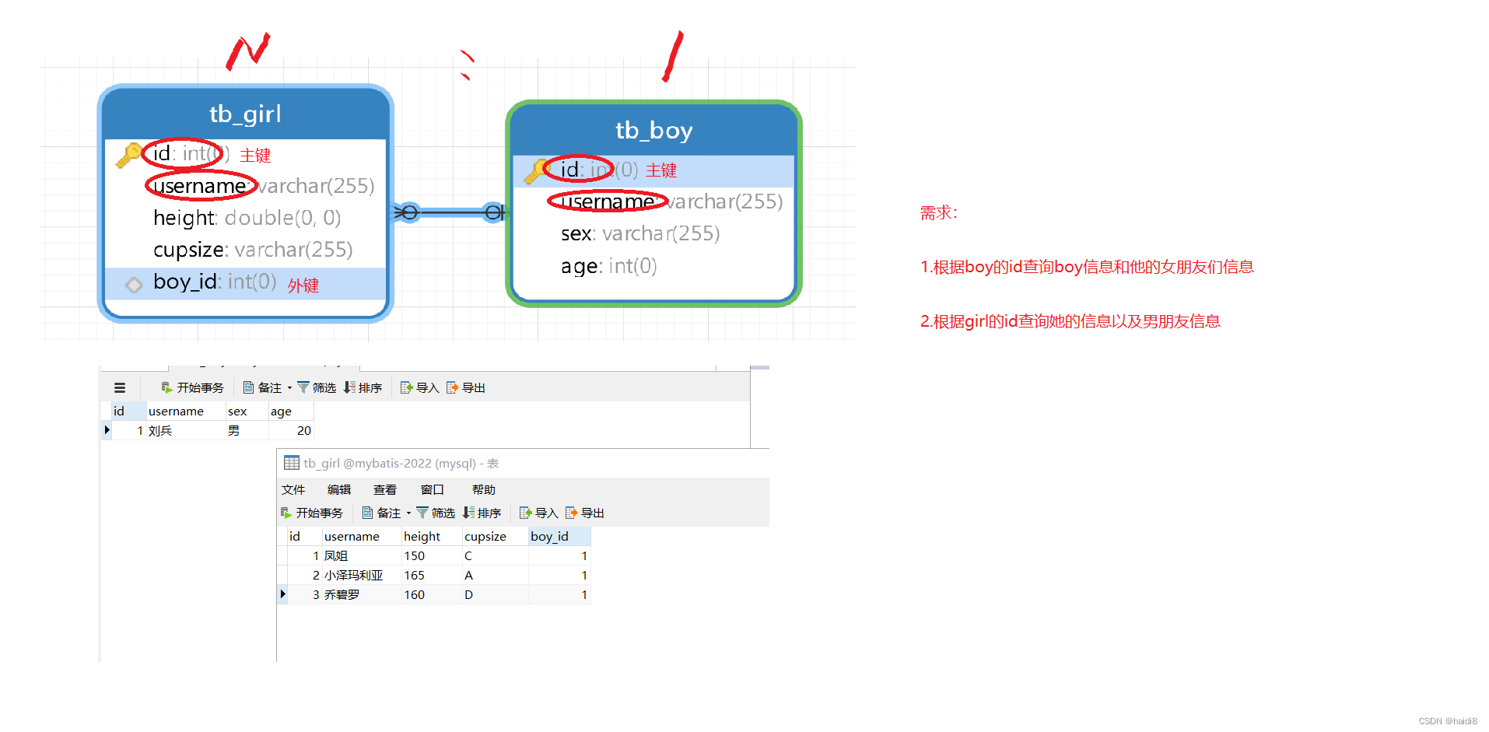
Task: Click the table icon beside tb_girl window title
Action: pos(292,463)
